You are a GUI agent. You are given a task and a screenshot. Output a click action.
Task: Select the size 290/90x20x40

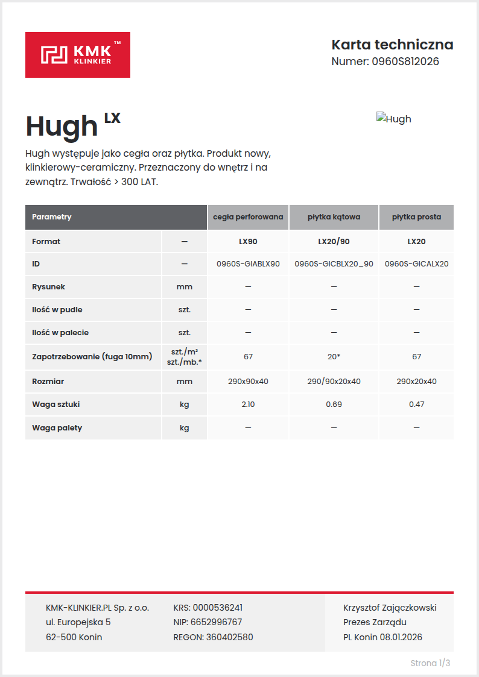334,381
